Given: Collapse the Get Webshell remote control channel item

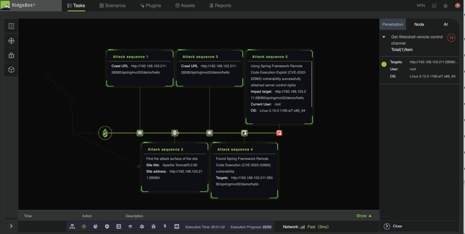Looking at the screenshot, I should (384, 37).
